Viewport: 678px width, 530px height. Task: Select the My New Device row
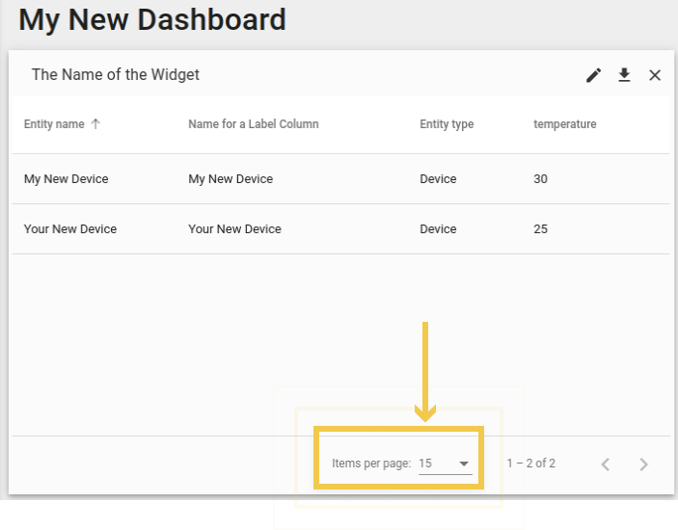[341, 179]
